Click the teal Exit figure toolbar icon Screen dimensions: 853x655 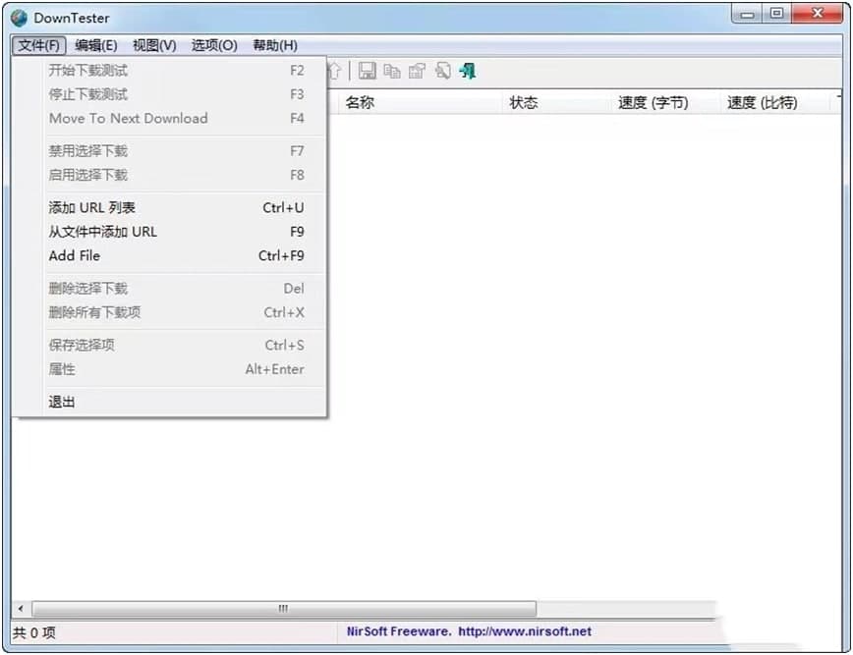pyautogui.click(x=468, y=70)
